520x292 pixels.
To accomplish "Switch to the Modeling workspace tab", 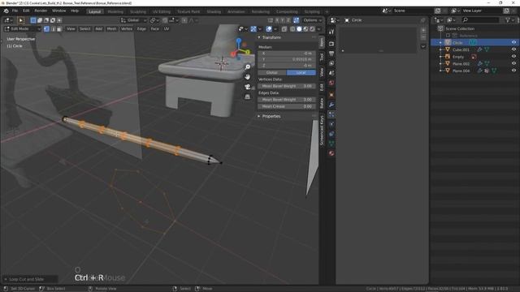I will [x=115, y=11].
